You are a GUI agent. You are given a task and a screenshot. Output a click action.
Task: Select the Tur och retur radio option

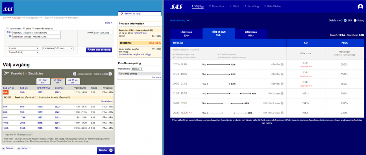pos(7,28)
